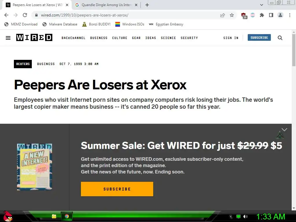Collapse the Summer Sale banner chevron
Image resolution: width=296 pixels, height=222 pixels.
point(284,129)
